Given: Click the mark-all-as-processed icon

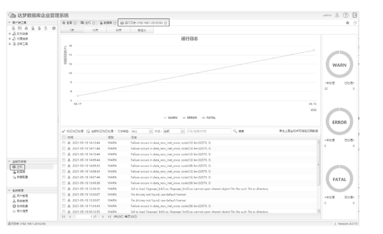Looking at the screenshot, I should 88,131.
